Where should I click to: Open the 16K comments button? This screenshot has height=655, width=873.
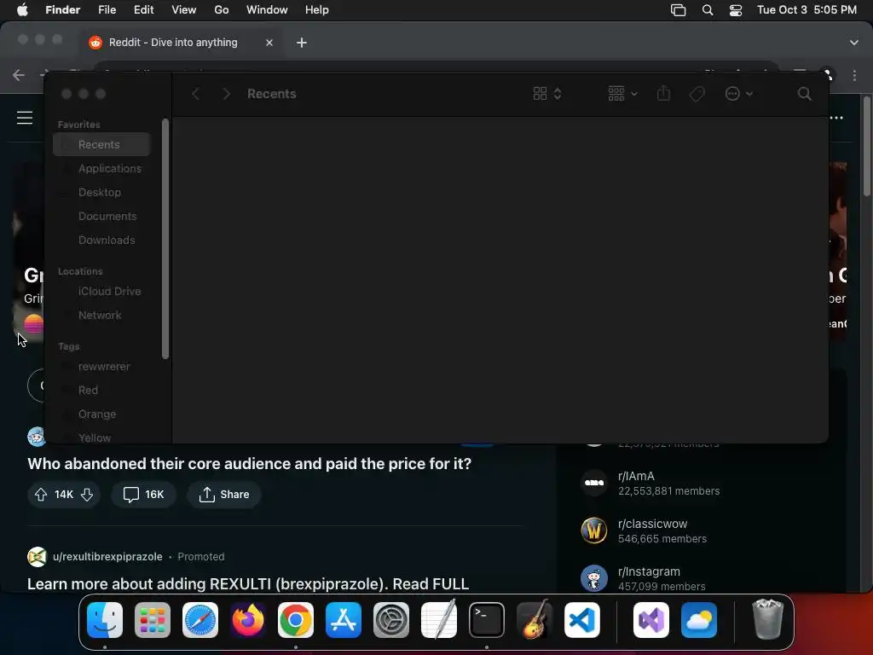[x=143, y=494]
